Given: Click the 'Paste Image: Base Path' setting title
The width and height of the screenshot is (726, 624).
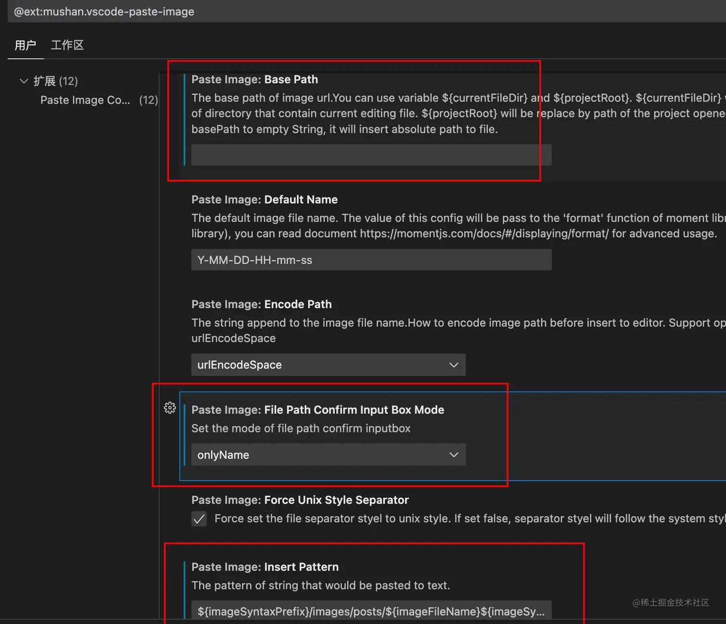Looking at the screenshot, I should tap(254, 79).
